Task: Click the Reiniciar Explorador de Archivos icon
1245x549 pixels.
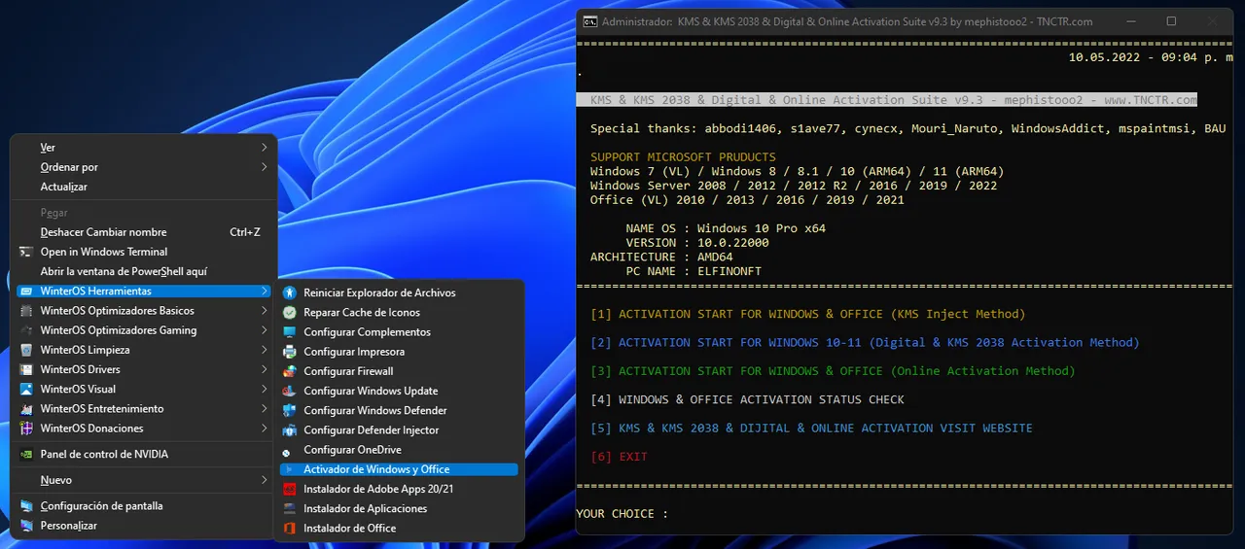Action: click(289, 292)
